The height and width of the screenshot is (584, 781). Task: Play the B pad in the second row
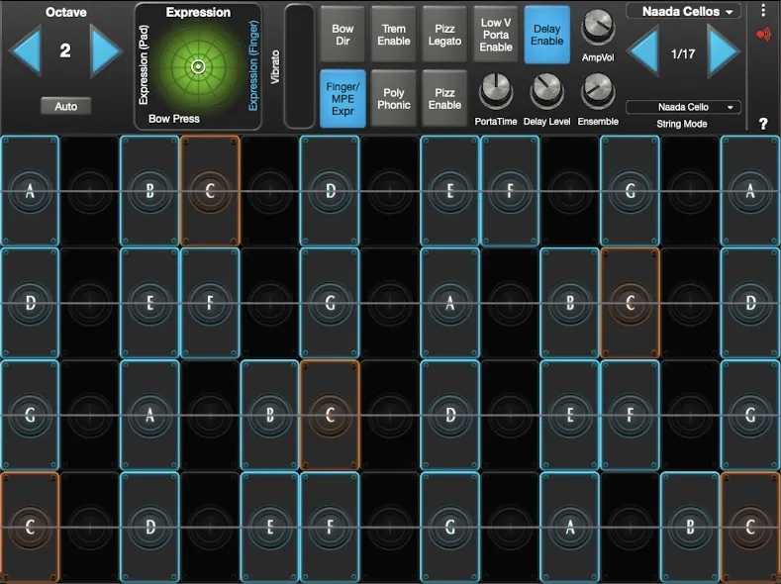coord(570,303)
